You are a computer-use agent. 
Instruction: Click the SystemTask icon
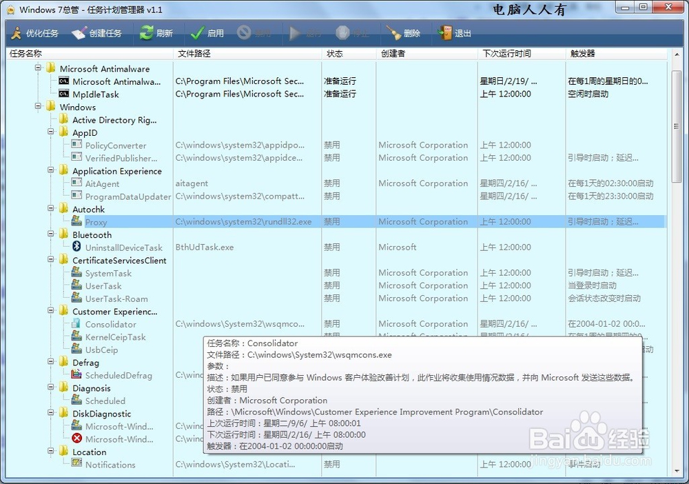click(x=76, y=272)
